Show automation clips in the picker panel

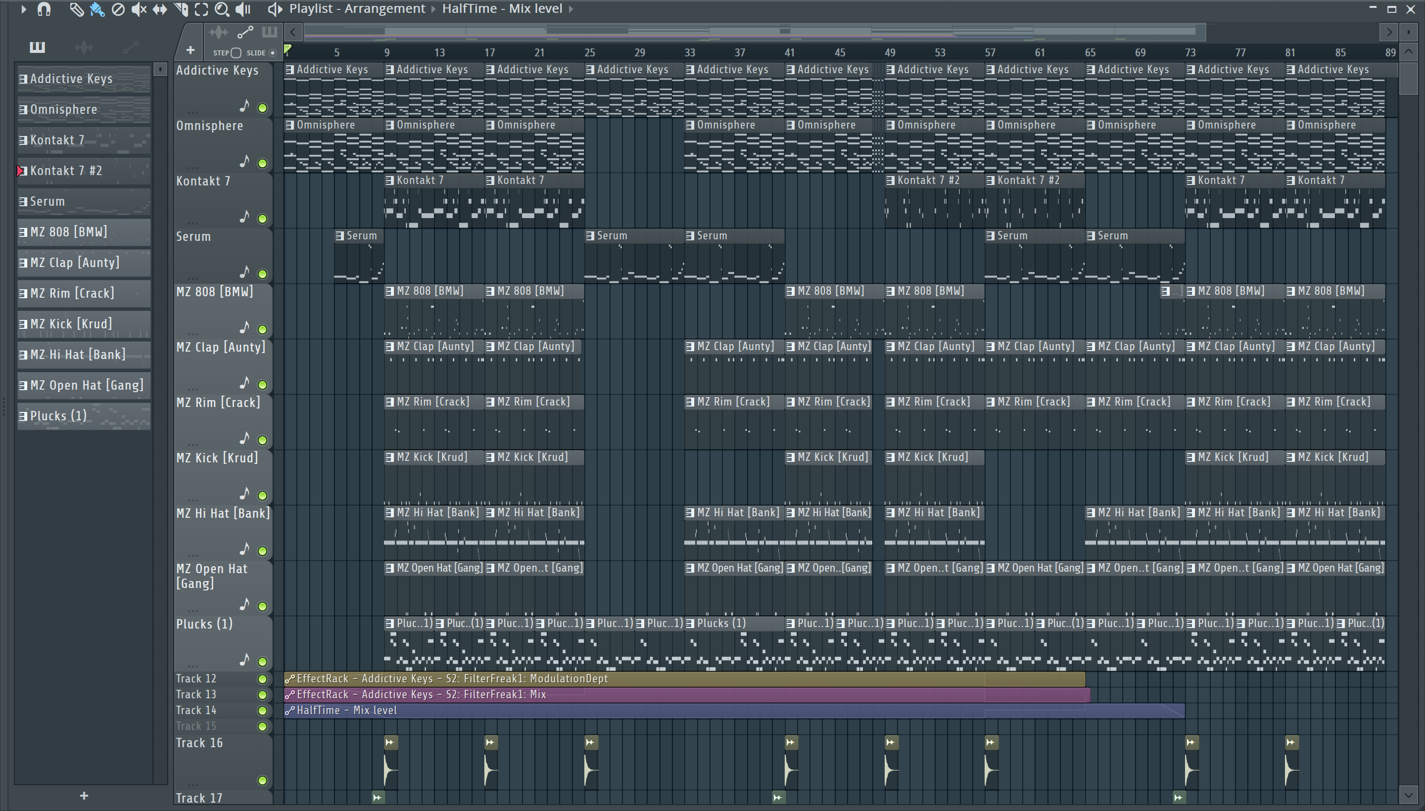[x=131, y=47]
